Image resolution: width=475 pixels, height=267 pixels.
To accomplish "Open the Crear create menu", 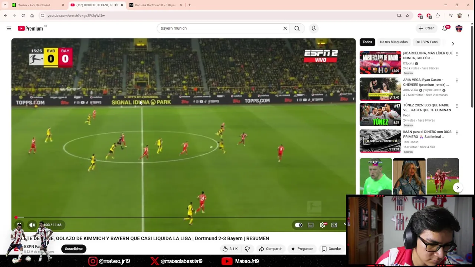I will [426, 28].
